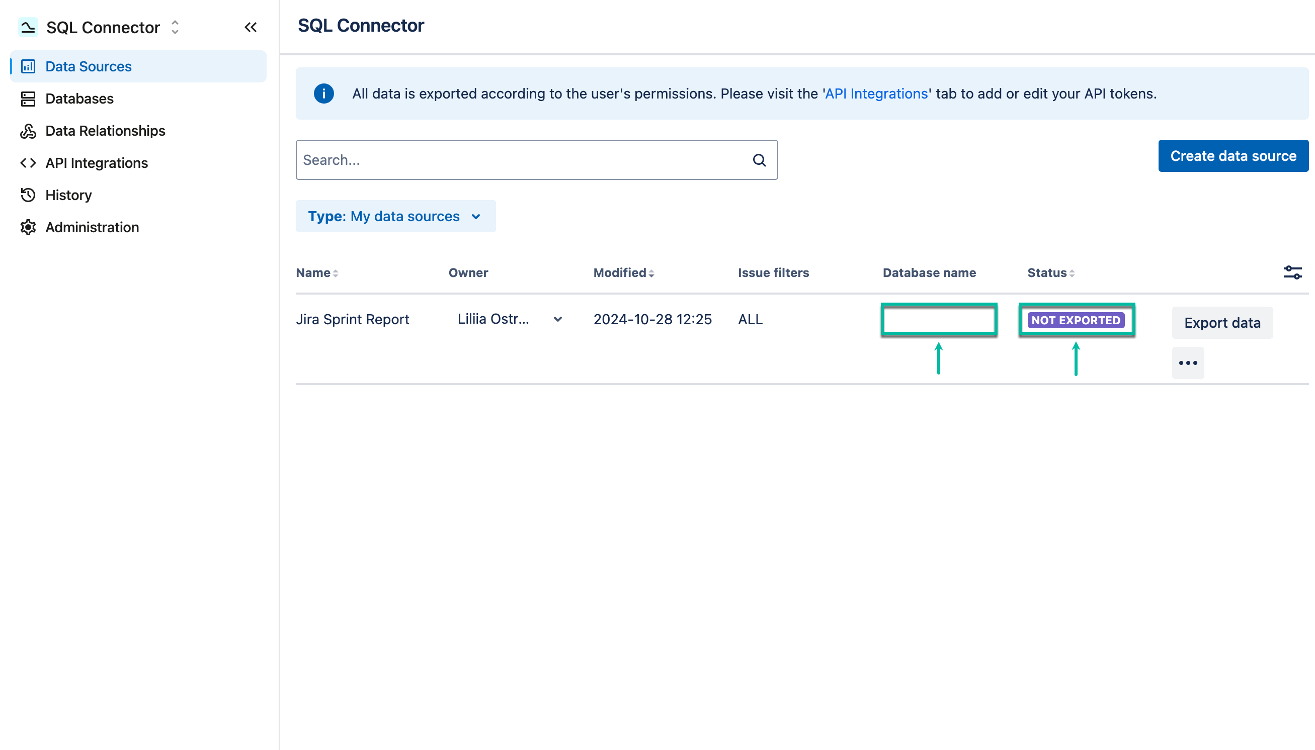Expand the owner dropdown for Jira Sprint Report
The height and width of the screenshot is (750, 1315).
(558, 319)
